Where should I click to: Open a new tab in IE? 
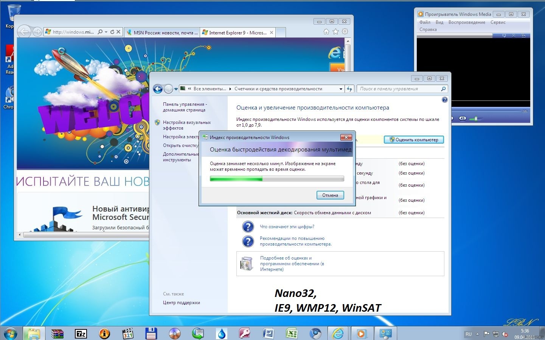tap(281, 32)
